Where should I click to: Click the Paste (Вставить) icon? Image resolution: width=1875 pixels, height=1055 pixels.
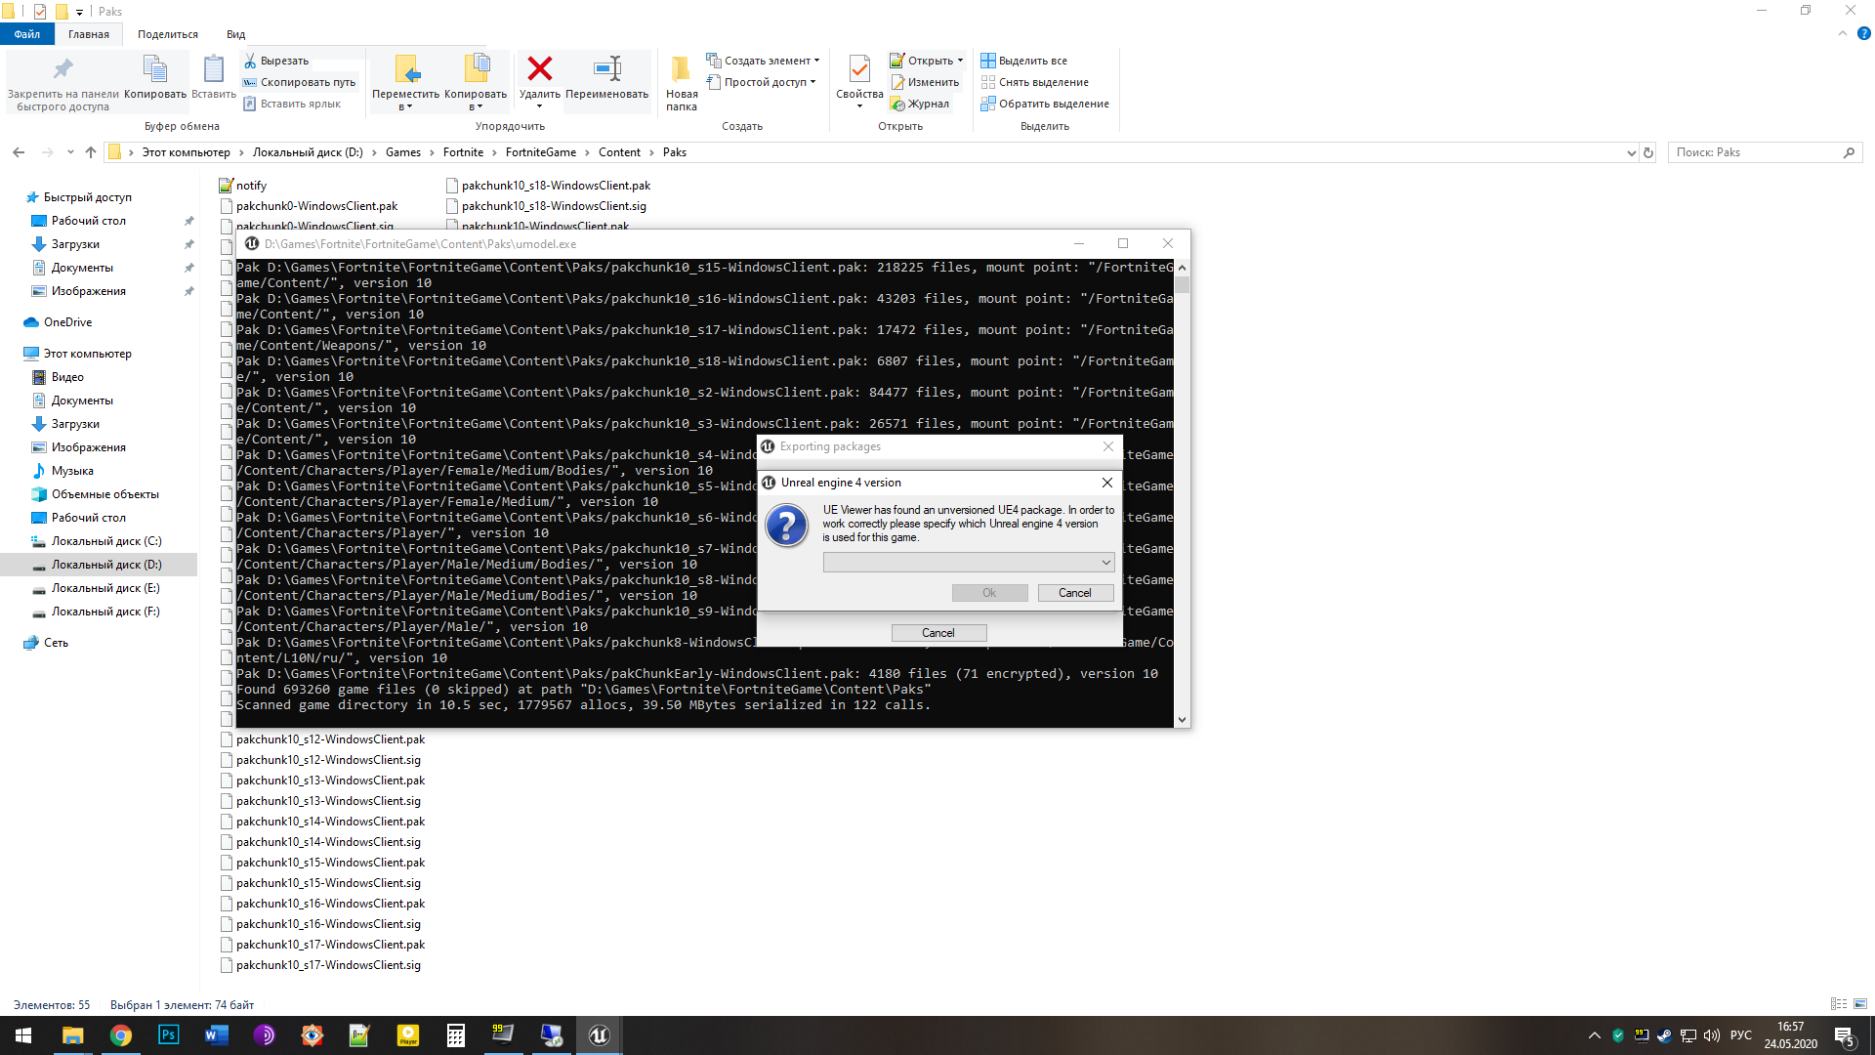pyautogui.click(x=213, y=69)
